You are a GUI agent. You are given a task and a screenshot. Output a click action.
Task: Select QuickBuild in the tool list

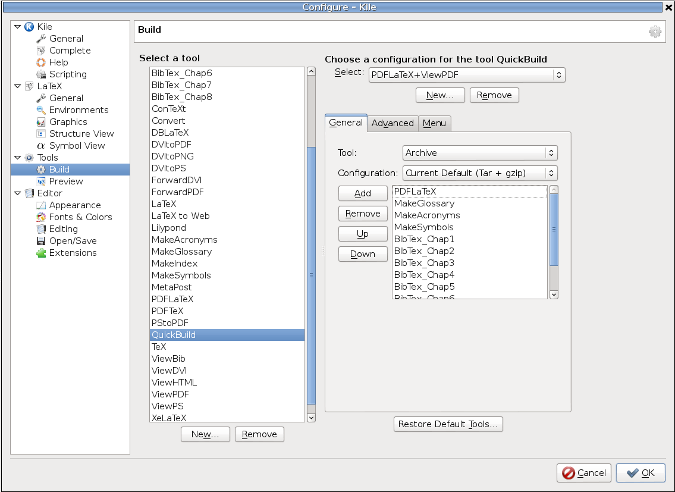click(x=227, y=335)
